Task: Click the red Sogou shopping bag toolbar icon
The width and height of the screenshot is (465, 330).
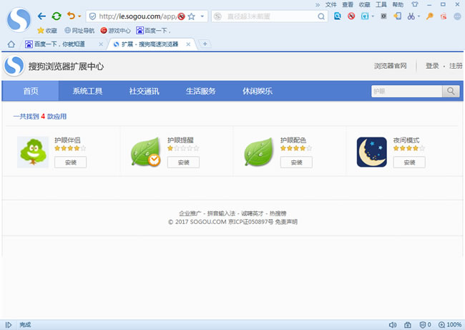Action: pos(444,16)
